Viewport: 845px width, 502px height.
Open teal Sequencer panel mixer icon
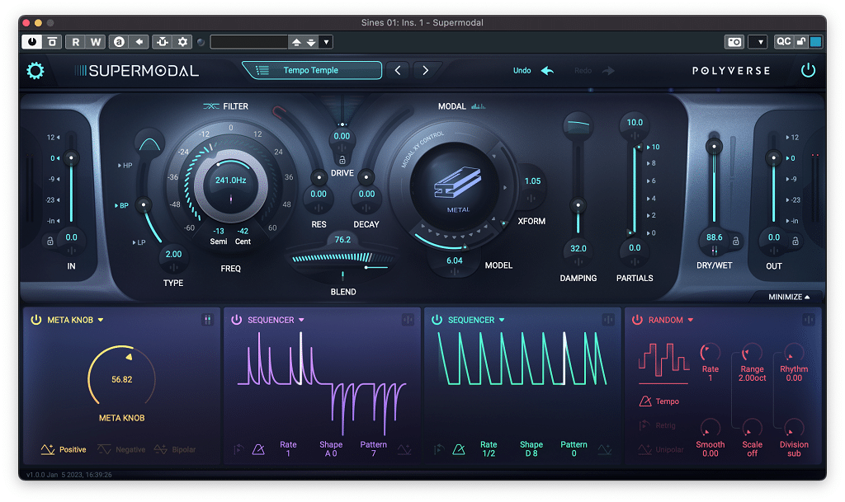coord(608,320)
